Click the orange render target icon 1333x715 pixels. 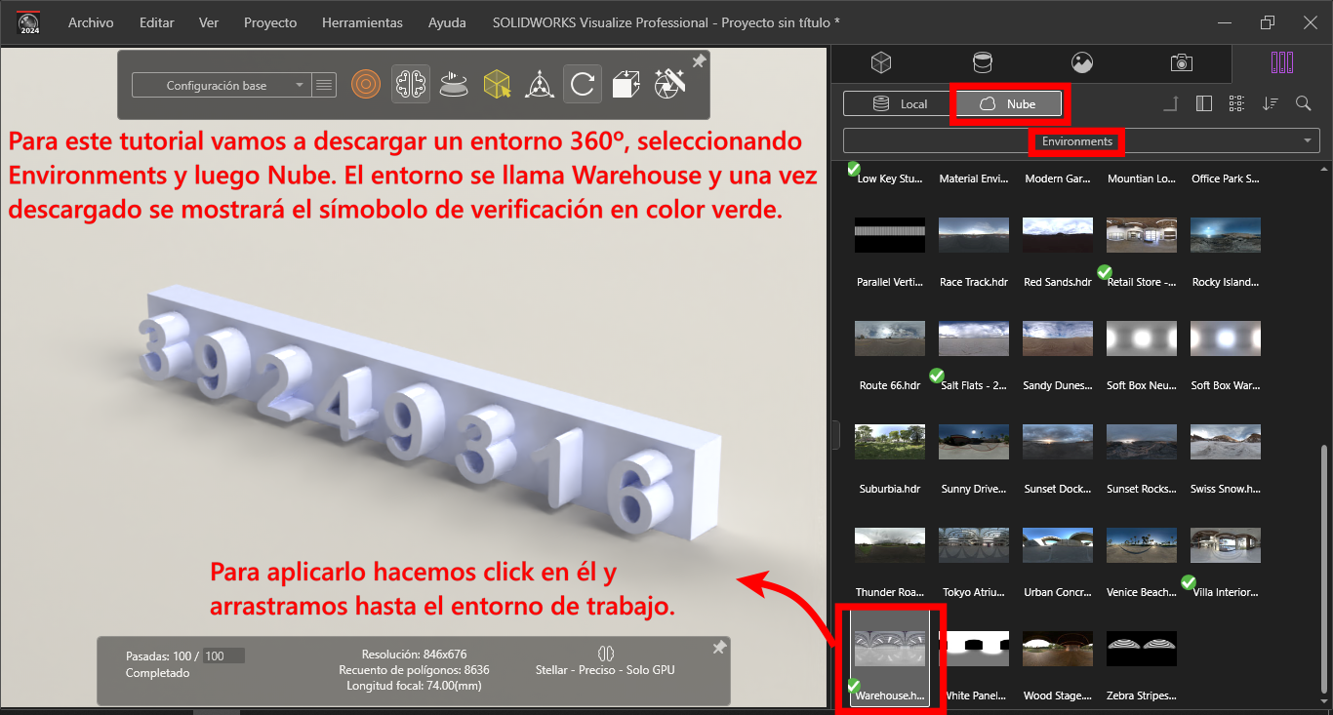pyautogui.click(x=365, y=85)
